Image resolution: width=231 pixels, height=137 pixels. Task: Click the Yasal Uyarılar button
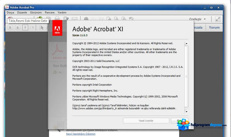[146, 121]
